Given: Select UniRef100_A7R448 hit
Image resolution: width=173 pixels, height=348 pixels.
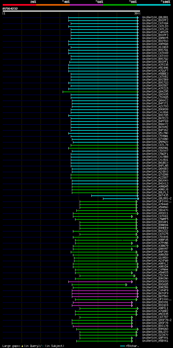Looking at the screenshot, I should coord(155,204).
